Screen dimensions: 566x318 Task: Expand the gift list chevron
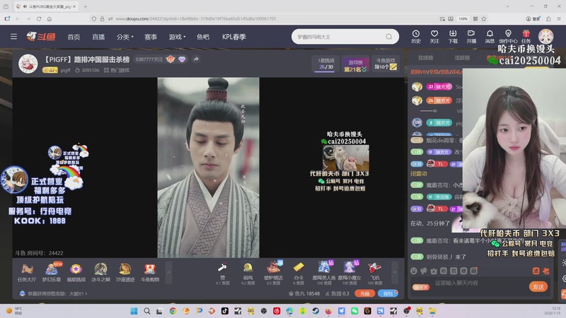pos(395,273)
